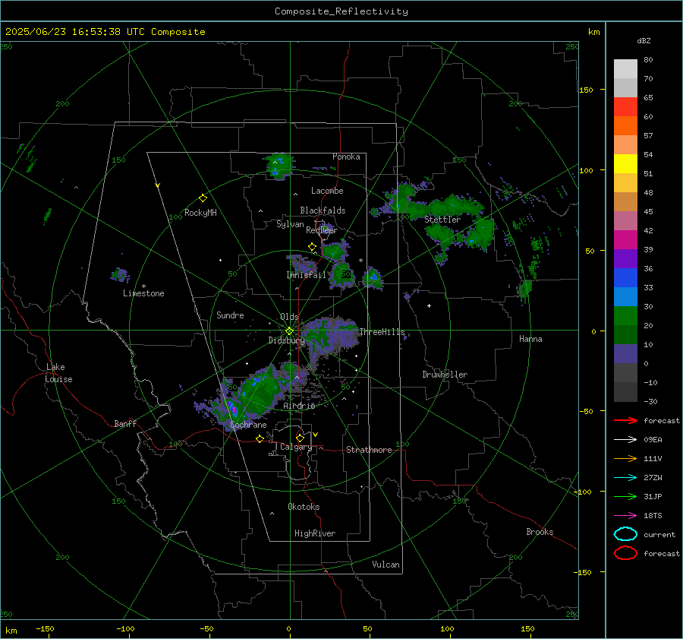Select the red 60–65 dBZ swatch

[625, 107]
